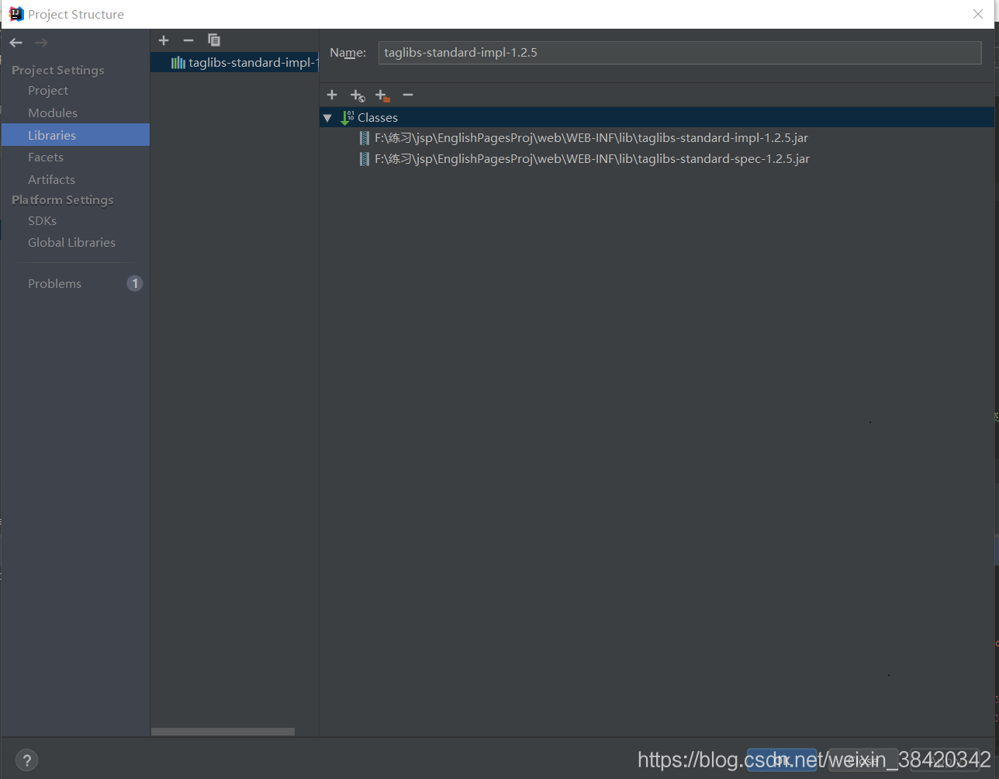This screenshot has width=999, height=779.
Task: Collapse the Classes tree node
Action: click(327, 118)
